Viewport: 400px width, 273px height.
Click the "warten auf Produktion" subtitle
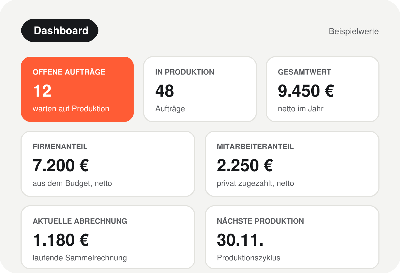click(x=71, y=109)
